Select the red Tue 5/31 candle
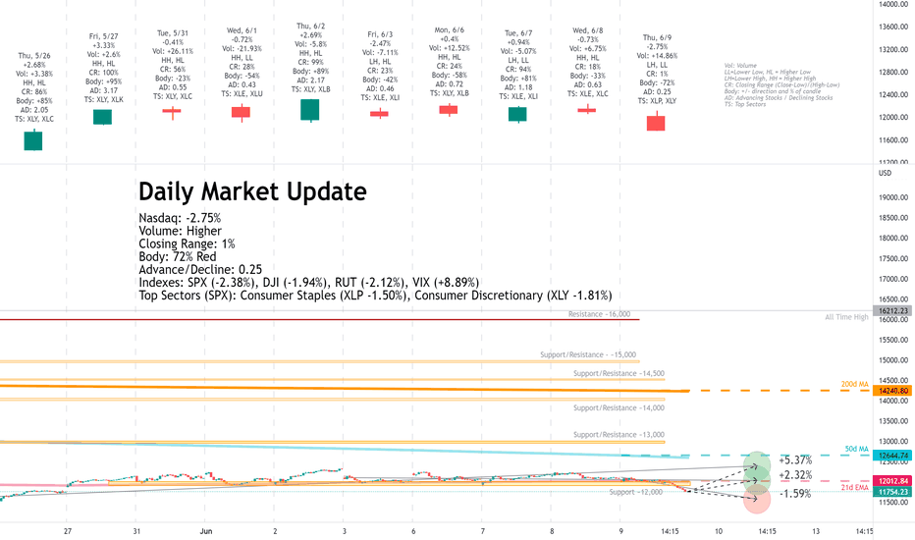Screen dimensions: 915x540 172,112
